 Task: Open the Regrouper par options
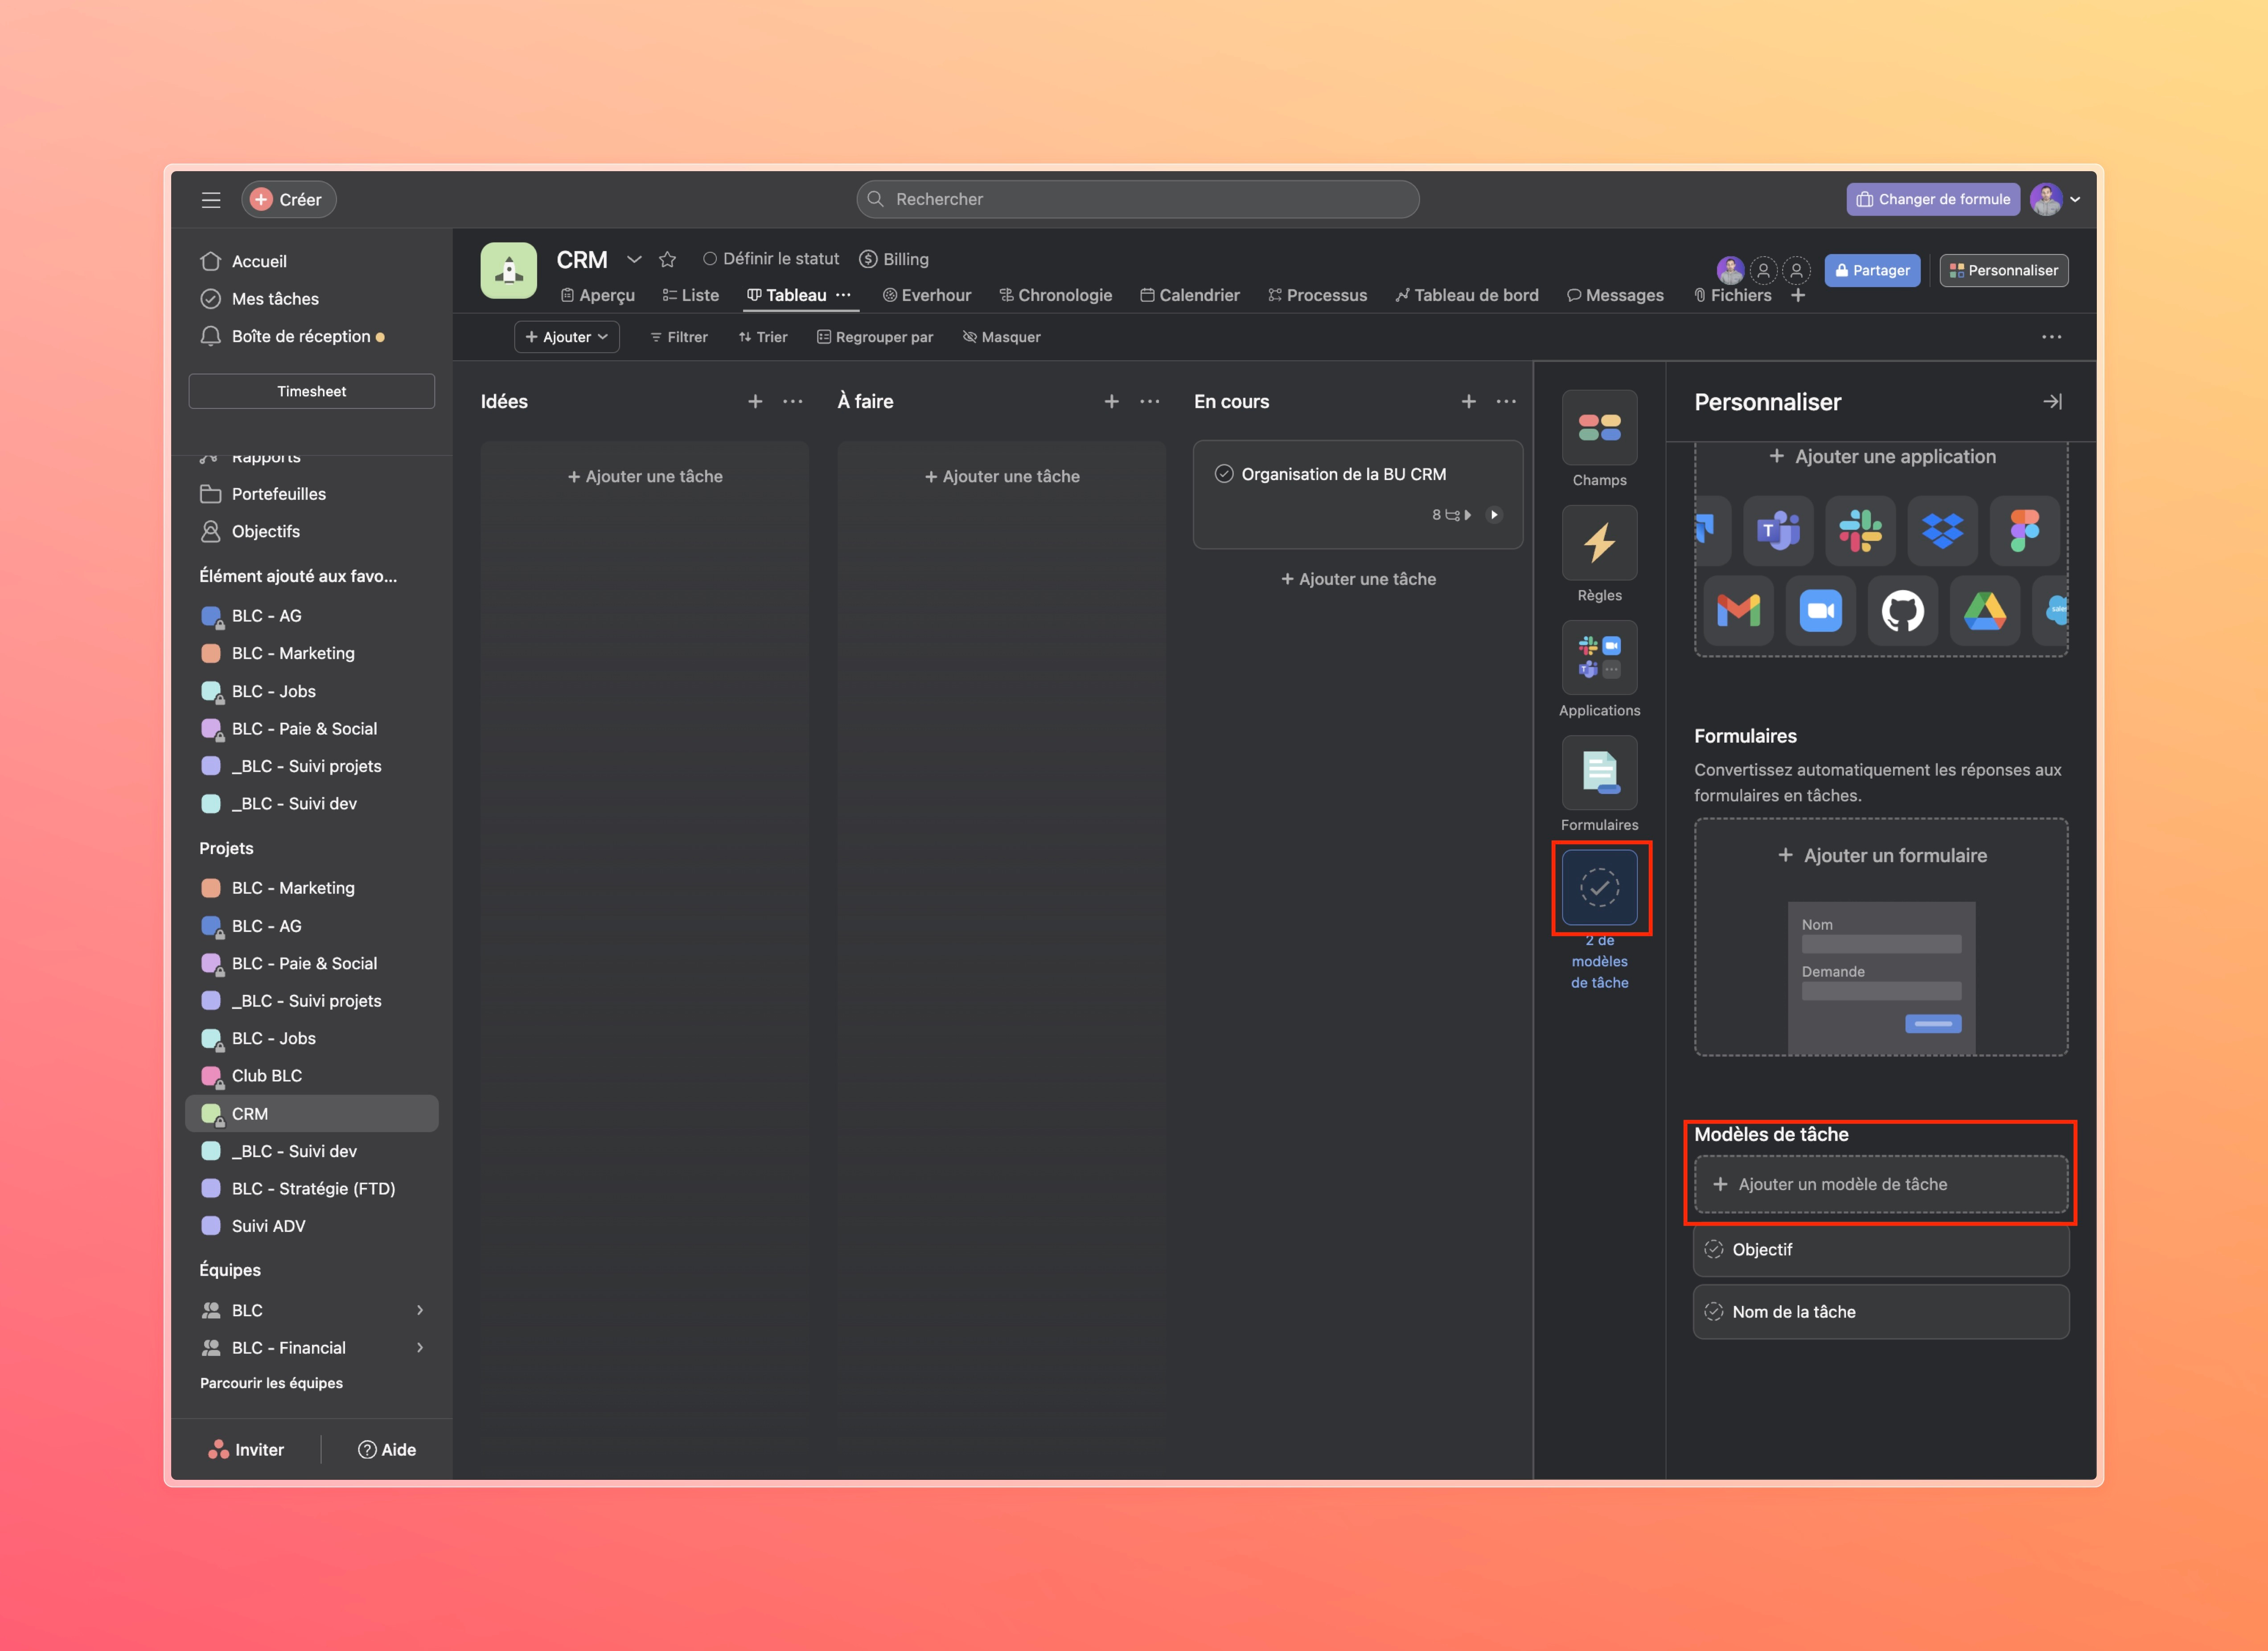[x=875, y=338]
